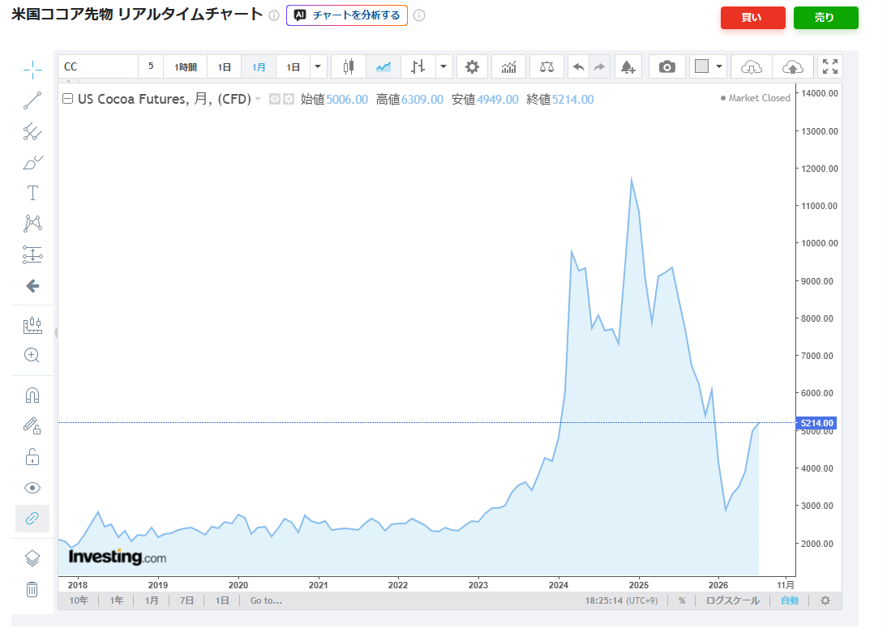Toggle the link sync drawings icon
887x628 pixels.
point(32,519)
